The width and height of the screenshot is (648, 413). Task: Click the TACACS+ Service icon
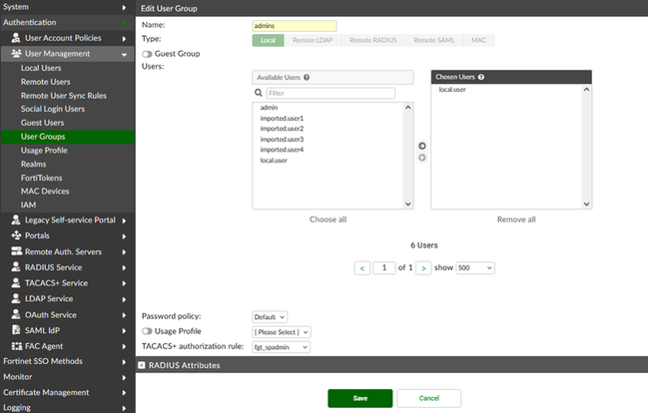coord(16,282)
